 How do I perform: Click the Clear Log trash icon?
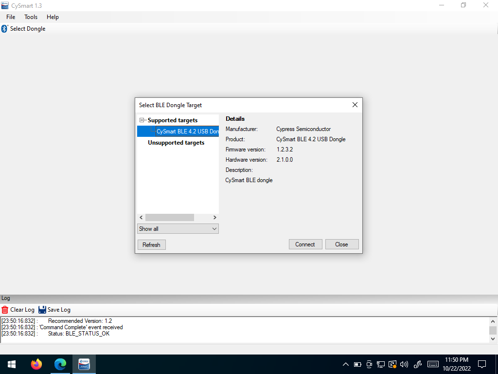tap(5, 310)
